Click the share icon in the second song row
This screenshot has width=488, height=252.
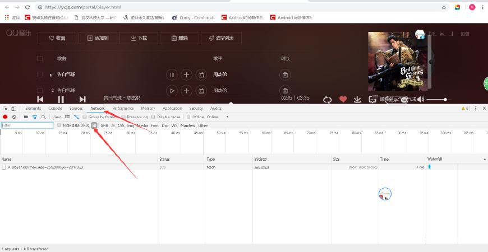201,91
